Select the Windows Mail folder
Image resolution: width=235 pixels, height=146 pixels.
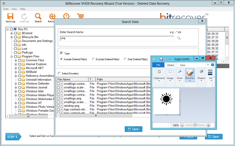[x=35, y=91]
